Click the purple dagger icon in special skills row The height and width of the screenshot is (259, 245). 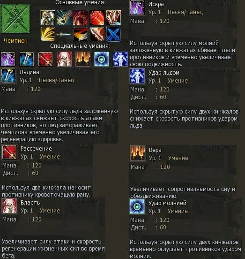pos(8,59)
